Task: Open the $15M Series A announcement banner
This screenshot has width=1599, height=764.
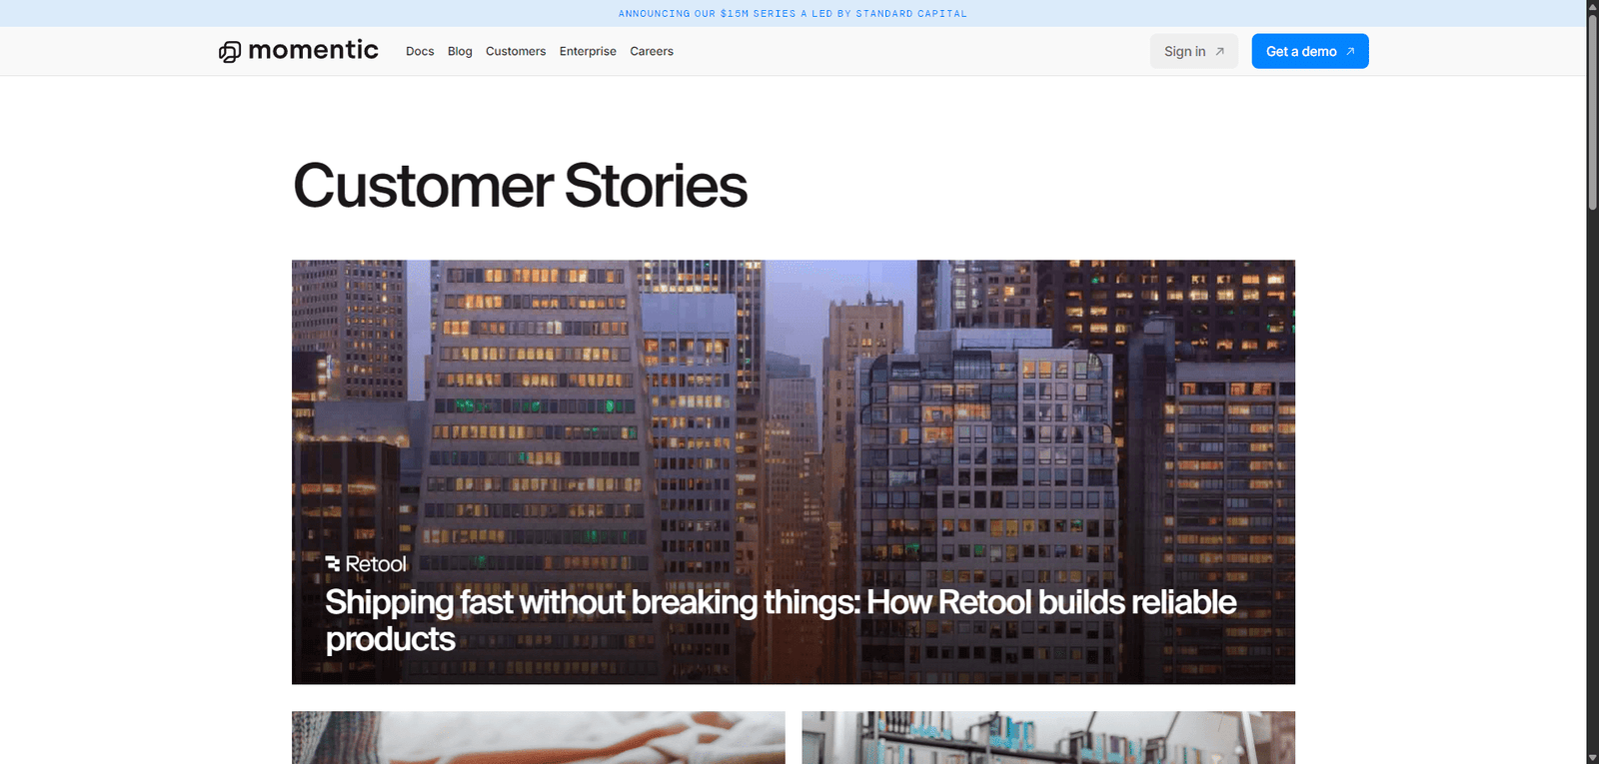Action: [x=793, y=14]
